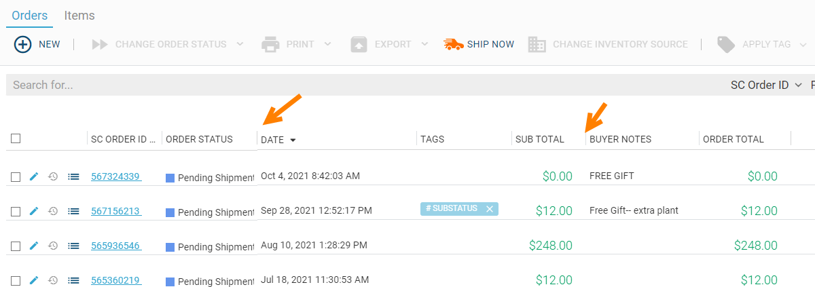Switch to the Items tab
This screenshot has height=287, width=815.
tap(79, 15)
